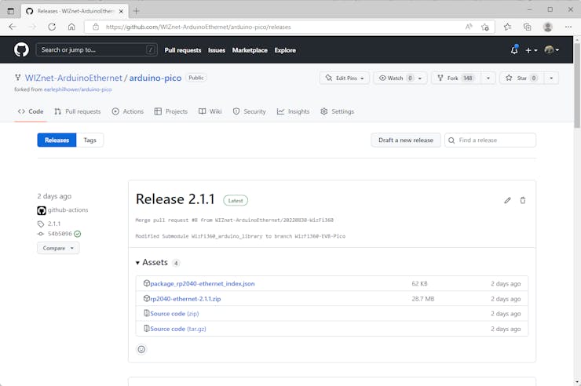Open earlephilhower/arduino-pico fork source link
This screenshot has height=386, width=581.
(x=78, y=89)
